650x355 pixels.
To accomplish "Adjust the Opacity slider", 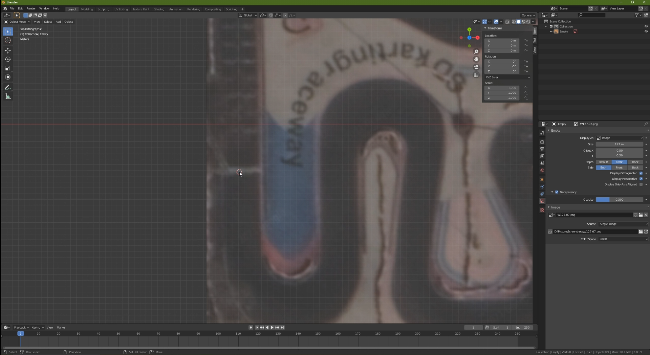I will [620, 200].
